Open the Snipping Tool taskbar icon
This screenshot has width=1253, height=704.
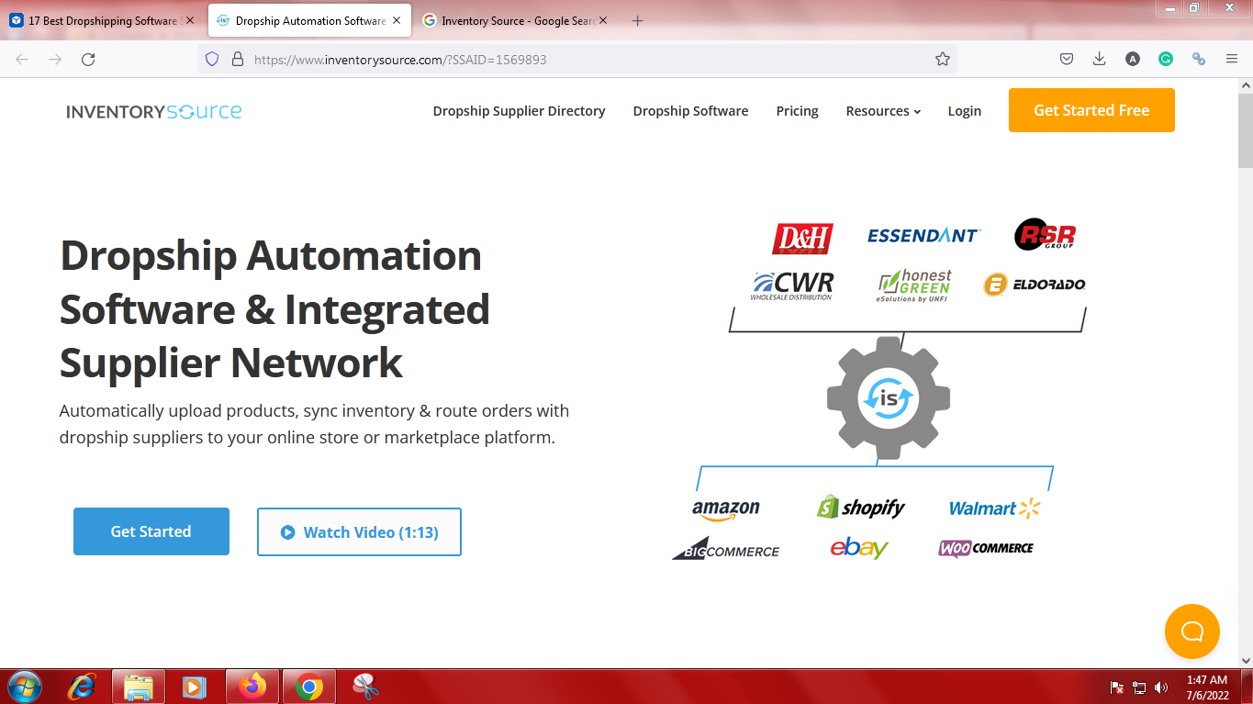point(365,687)
